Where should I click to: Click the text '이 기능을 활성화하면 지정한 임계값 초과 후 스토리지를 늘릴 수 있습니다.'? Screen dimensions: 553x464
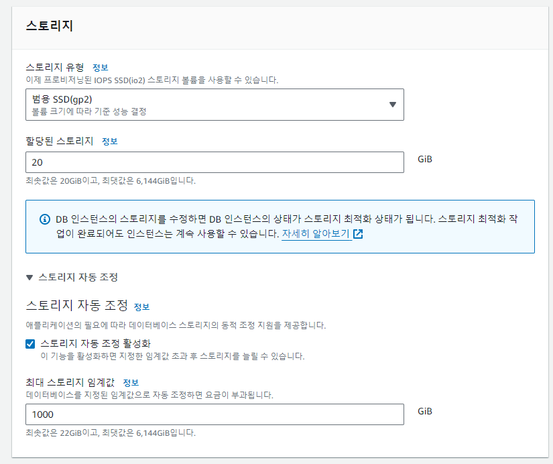point(172,356)
